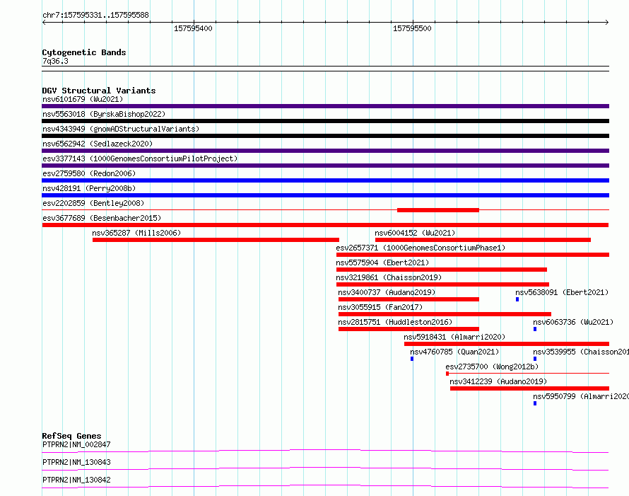Click small blue marker under nsv5638091
The width and height of the screenshot is (629, 496).
(517, 299)
